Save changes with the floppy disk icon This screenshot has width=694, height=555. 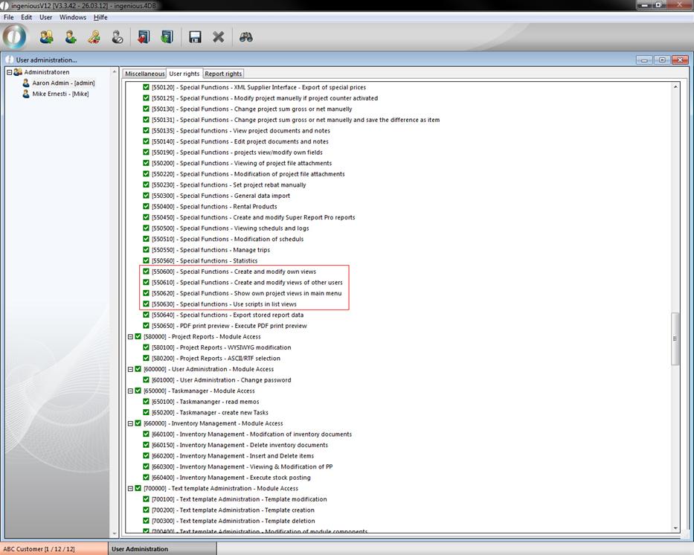coord(195,36)
